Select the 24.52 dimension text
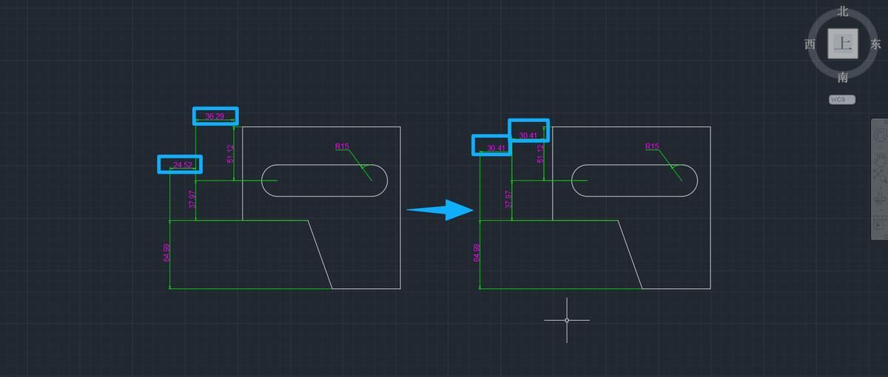This screenshot has width=888, height=377. (x=183, y=164)
